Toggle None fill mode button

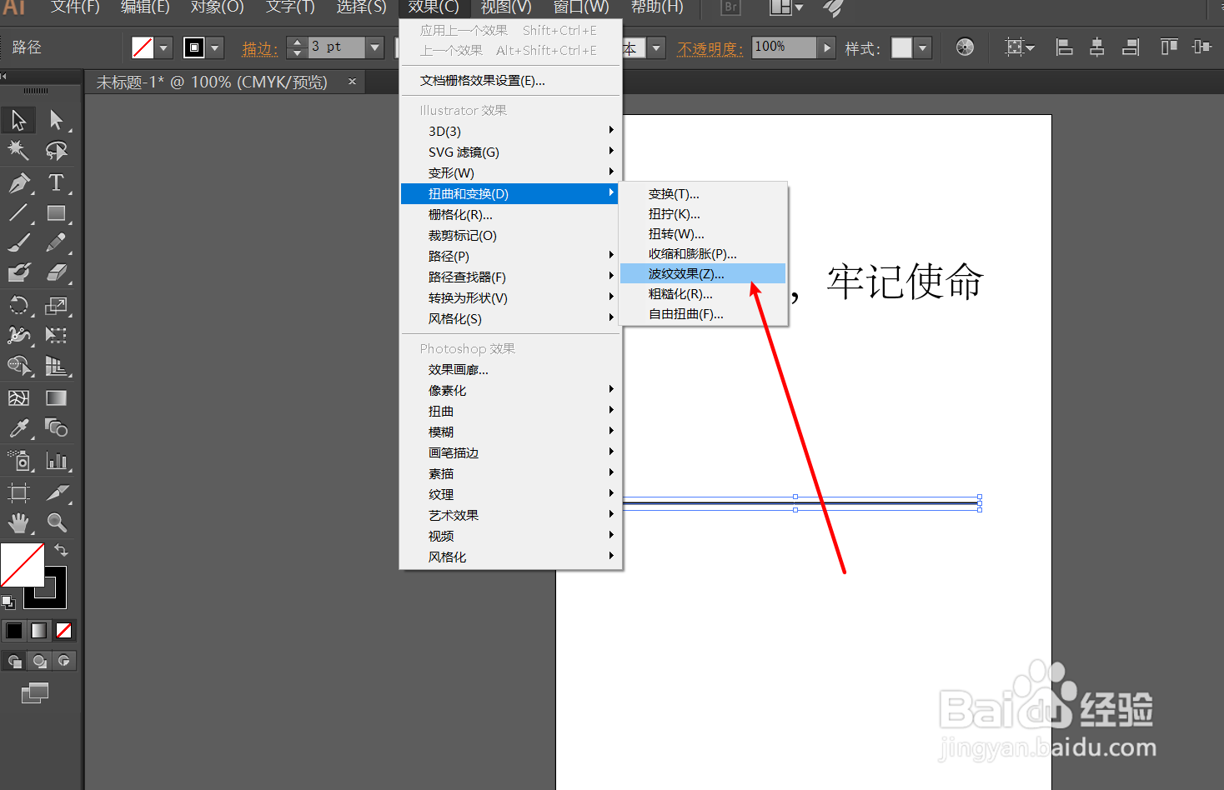tap(63, 631)
